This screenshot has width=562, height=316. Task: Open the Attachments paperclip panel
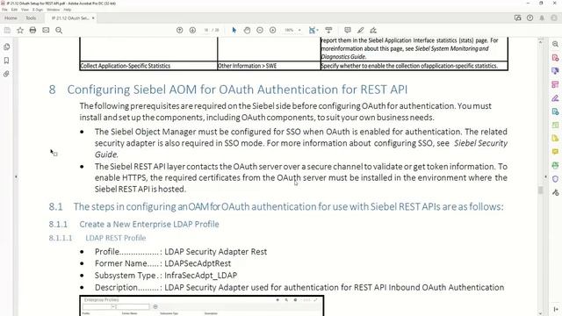[6, 74]
